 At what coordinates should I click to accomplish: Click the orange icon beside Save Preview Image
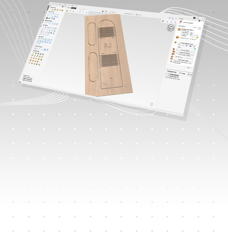coord(171,59)
